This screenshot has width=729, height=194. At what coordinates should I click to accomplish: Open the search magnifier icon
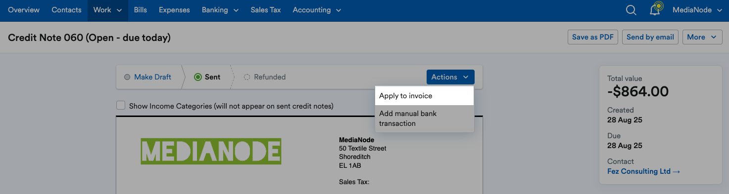(631, 10)
